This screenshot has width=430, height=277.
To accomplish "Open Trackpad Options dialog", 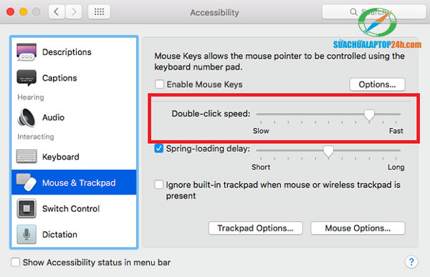I will click(x=255, y=228).
